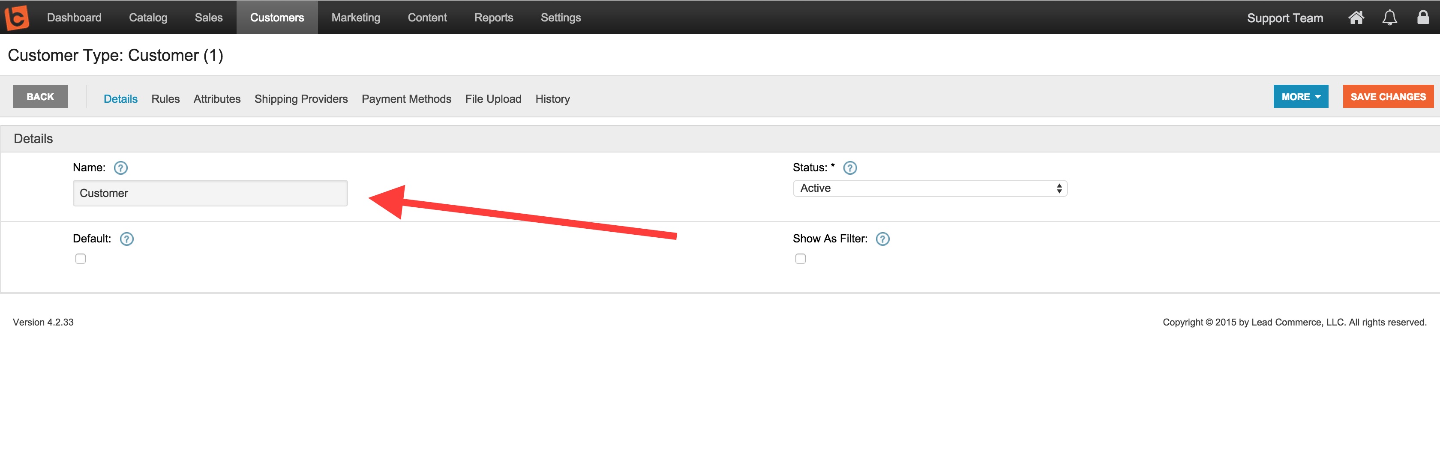The image size is (1440, 472).
Task: Go to the home icon
Action: pyautogui.click(x=1356, y=18)
